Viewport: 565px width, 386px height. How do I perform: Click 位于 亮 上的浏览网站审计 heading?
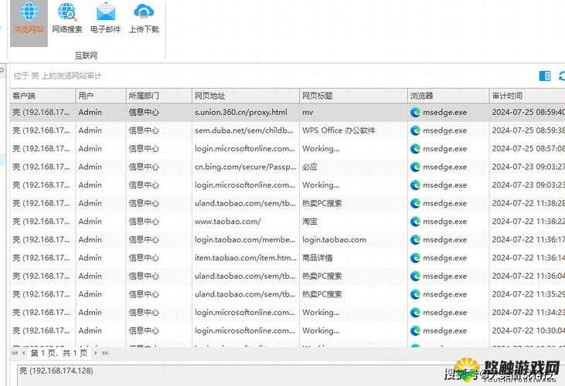(x=58, y=76)
